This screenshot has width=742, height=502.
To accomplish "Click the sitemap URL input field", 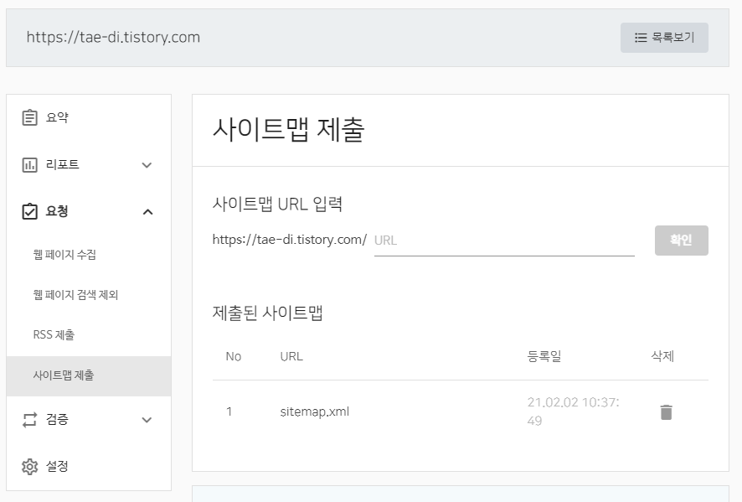I will [x=502, y=241].
